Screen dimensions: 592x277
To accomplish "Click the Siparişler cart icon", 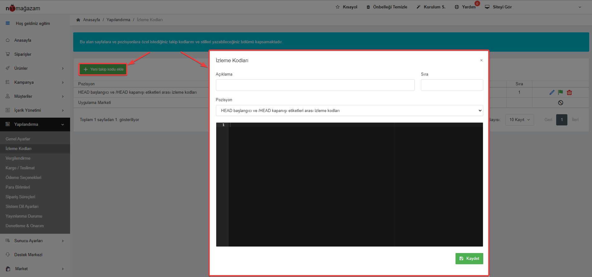I will coord(8,54).
